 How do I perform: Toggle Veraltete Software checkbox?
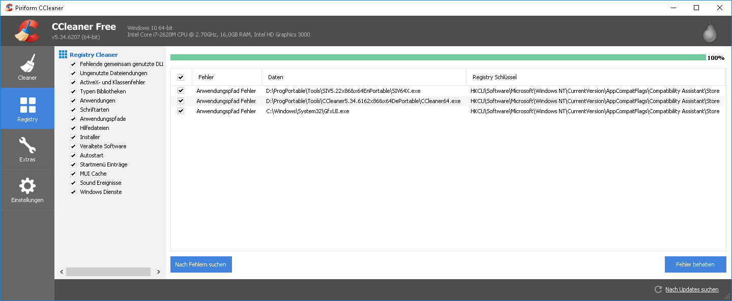pos(73,147)
